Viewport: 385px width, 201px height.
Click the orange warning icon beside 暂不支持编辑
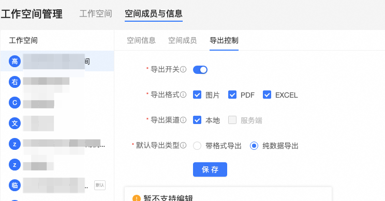click(x=136, y=198)
